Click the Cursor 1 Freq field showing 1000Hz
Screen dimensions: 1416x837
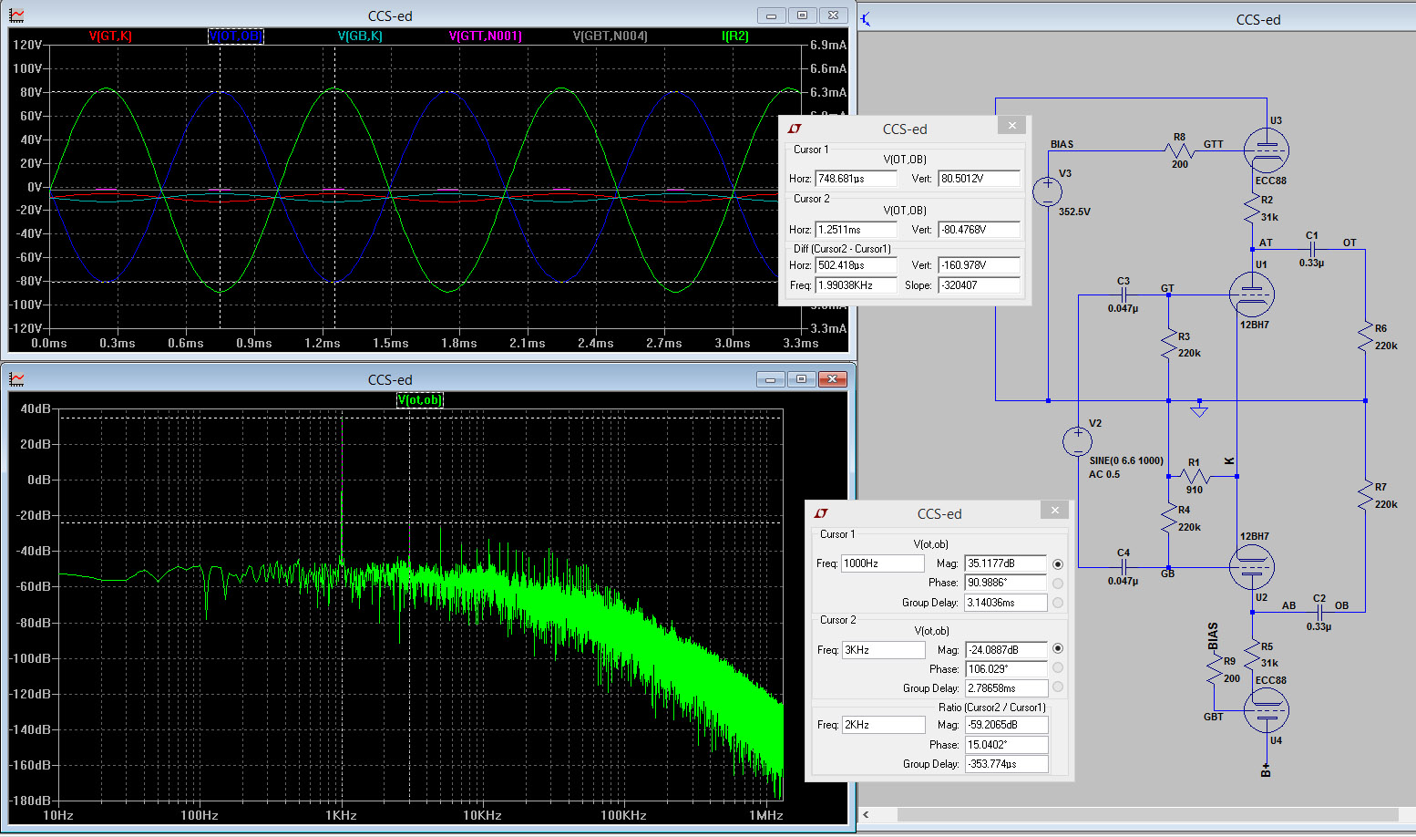pyautogui.click(x=881, y=563)
